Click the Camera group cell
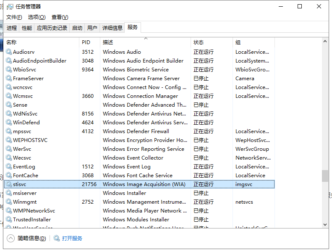The width and height of the screenshot is (332, 252). (x=245, y=79)
